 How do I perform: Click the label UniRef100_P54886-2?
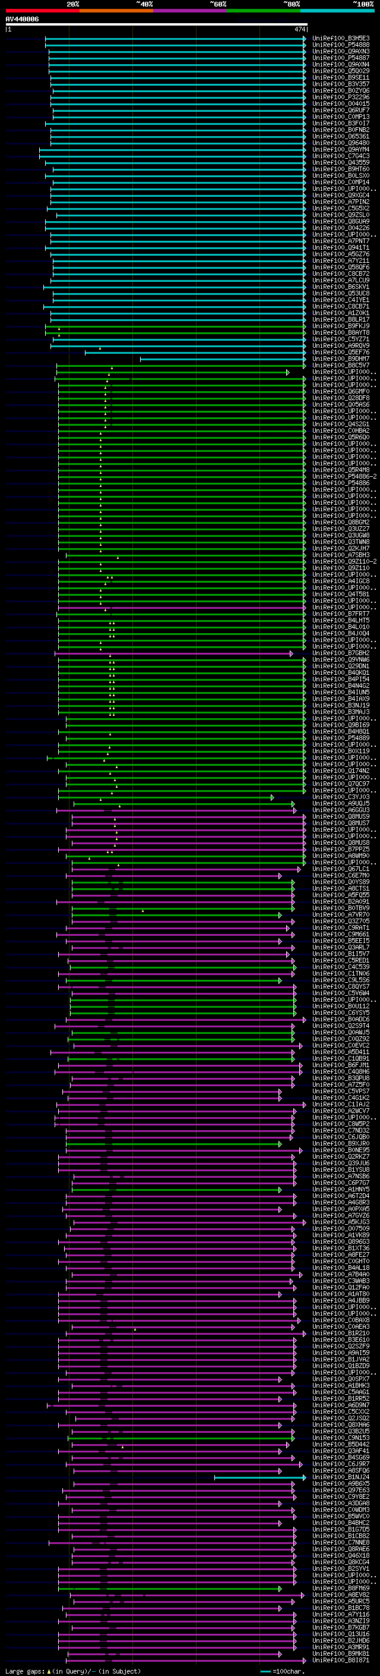(344, 476)
